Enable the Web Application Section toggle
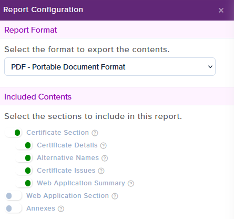The width and height of the screenshot is (234, 219). tap(13, 196)
